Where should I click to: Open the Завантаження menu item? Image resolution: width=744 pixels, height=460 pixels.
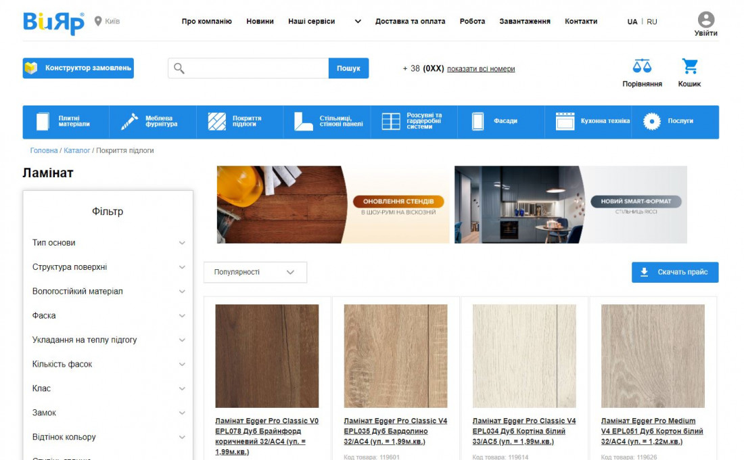pyautogui.click(x=525, y=22)
